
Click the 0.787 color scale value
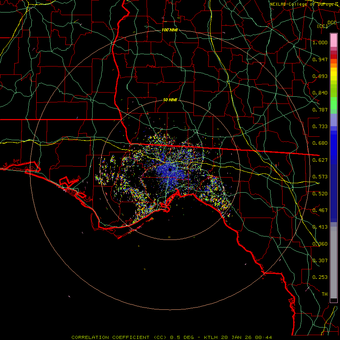(320, 110)
